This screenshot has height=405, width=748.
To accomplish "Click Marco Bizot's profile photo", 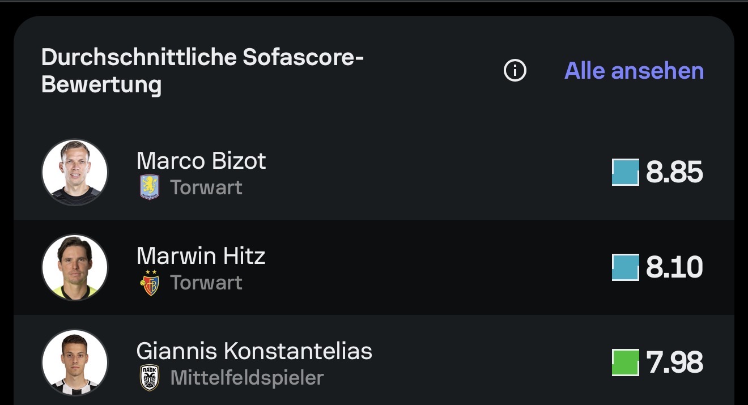I will click(75, 172).
